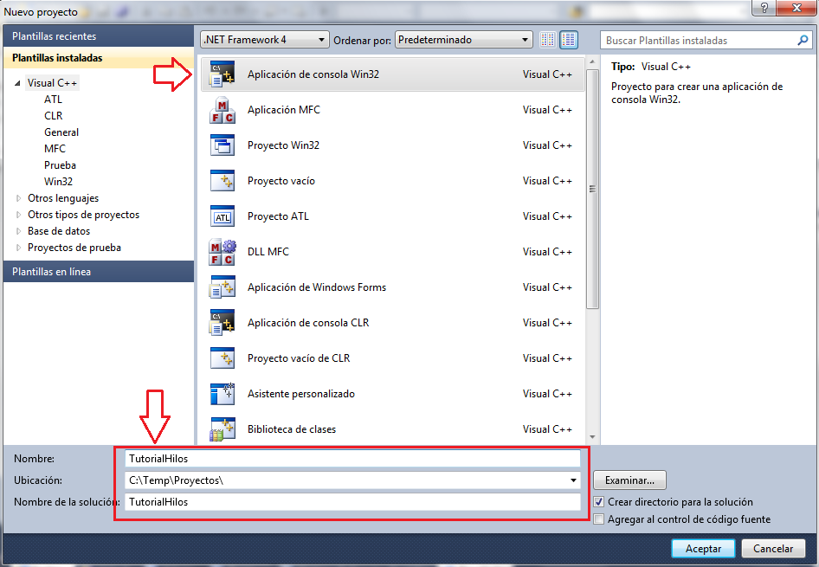Viewport: 819px width, 567px height.
Task: Enable Agregar al control de código fuente
Action: coord(599,519)
